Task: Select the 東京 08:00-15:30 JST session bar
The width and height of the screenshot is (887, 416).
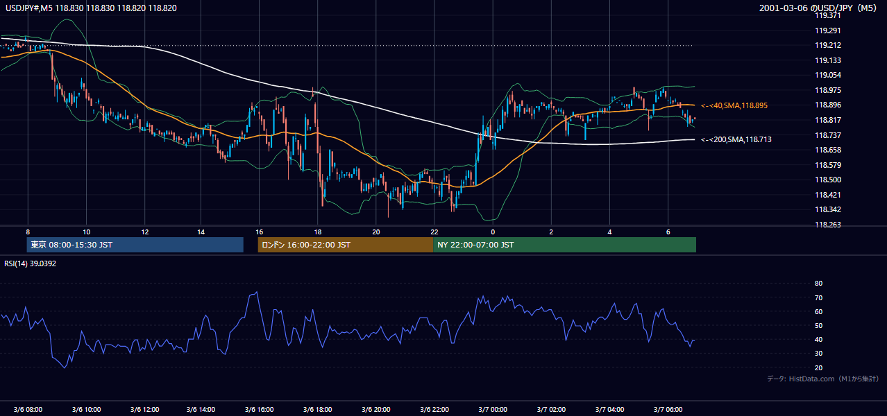Action: point(135,245)
